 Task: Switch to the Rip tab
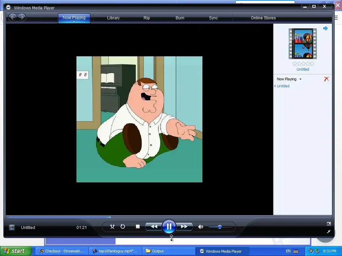coord(147,18)
